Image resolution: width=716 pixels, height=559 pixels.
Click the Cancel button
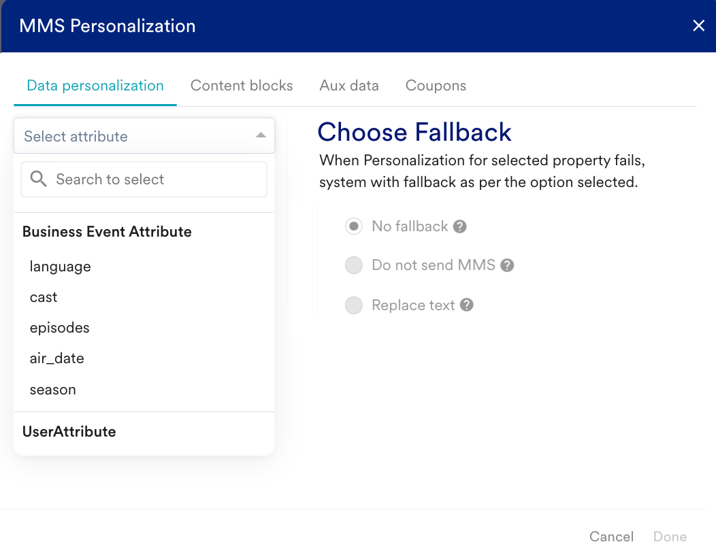611,537
